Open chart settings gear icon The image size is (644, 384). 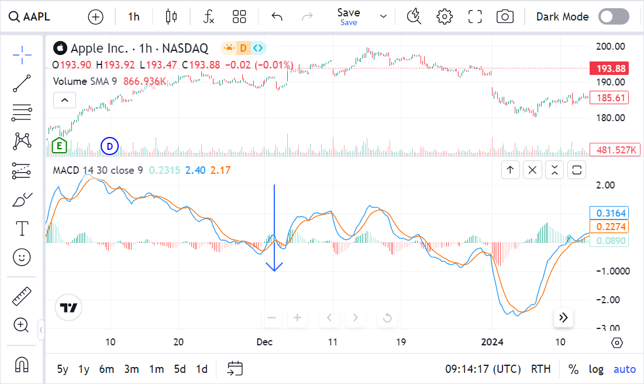pos(445,16)
